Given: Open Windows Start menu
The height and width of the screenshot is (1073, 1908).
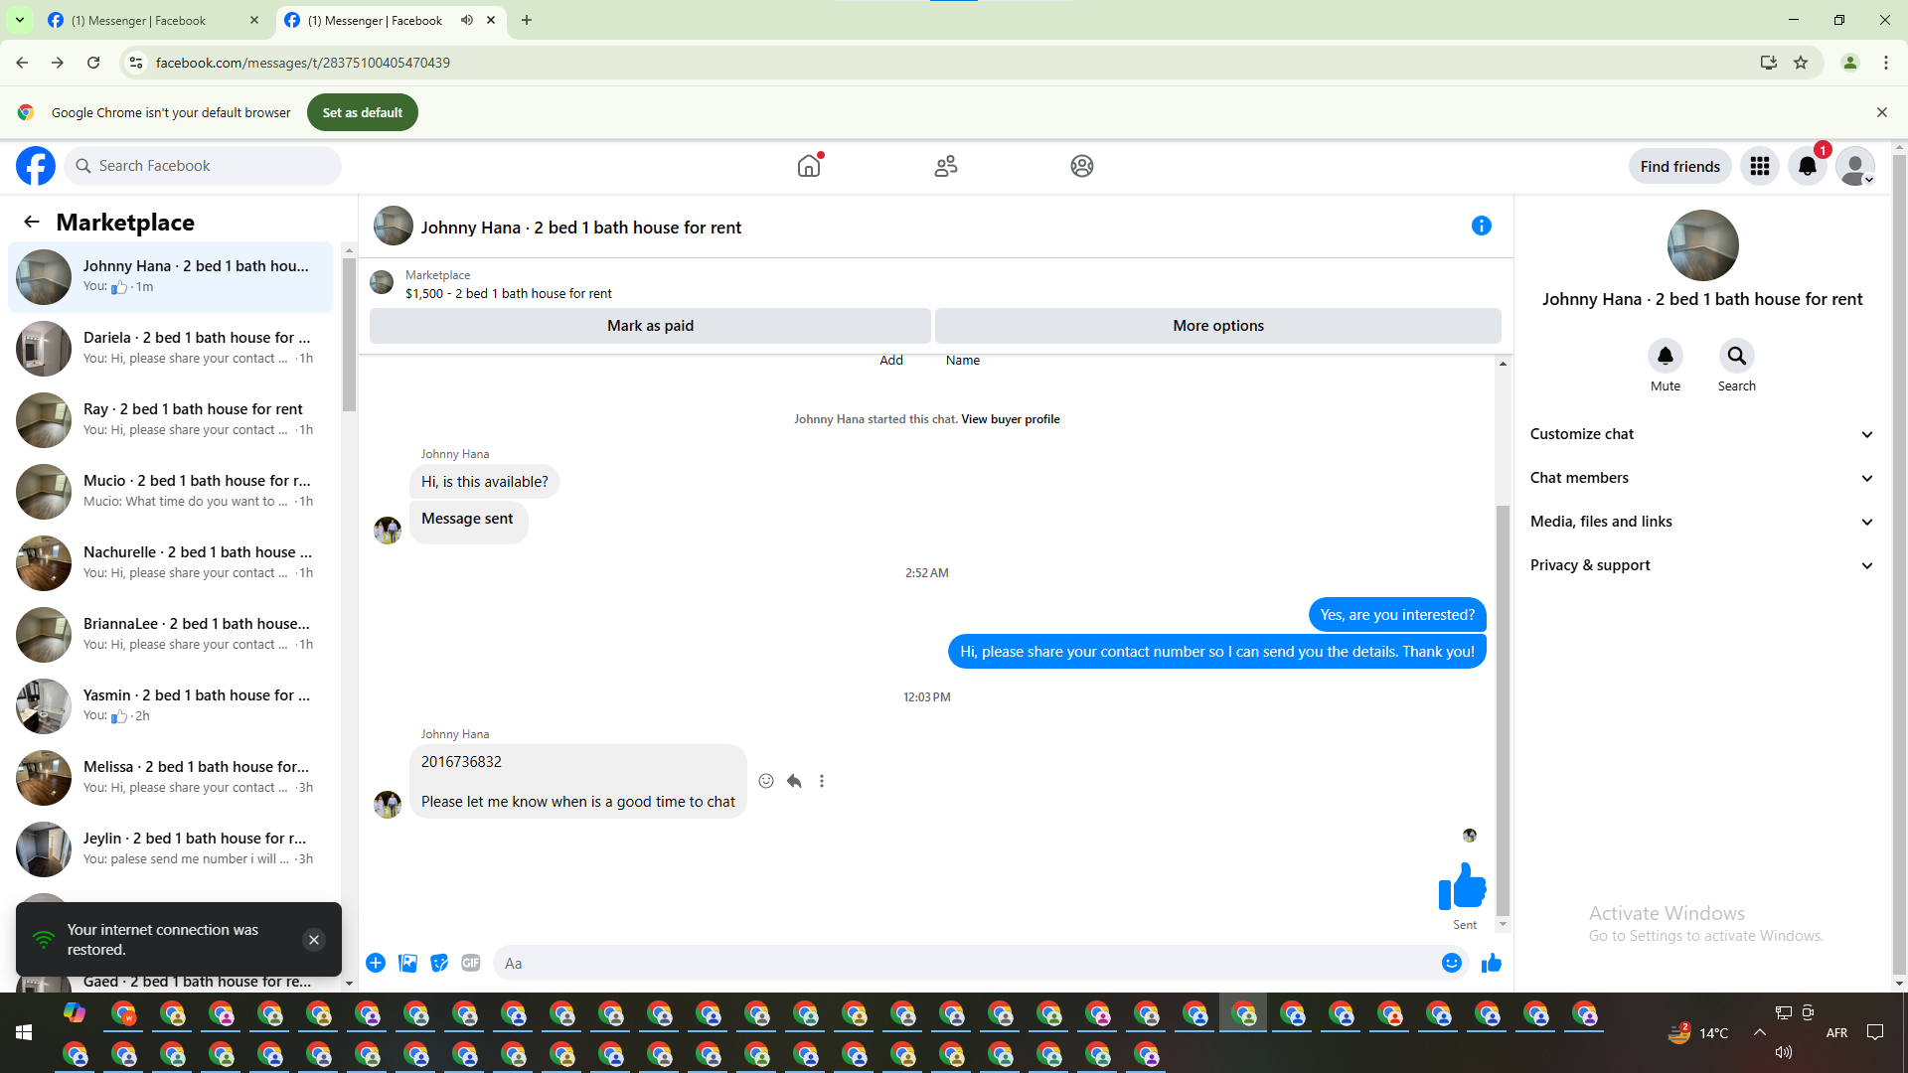Looking at the screenshot, I should click(x=24, y=1033).
